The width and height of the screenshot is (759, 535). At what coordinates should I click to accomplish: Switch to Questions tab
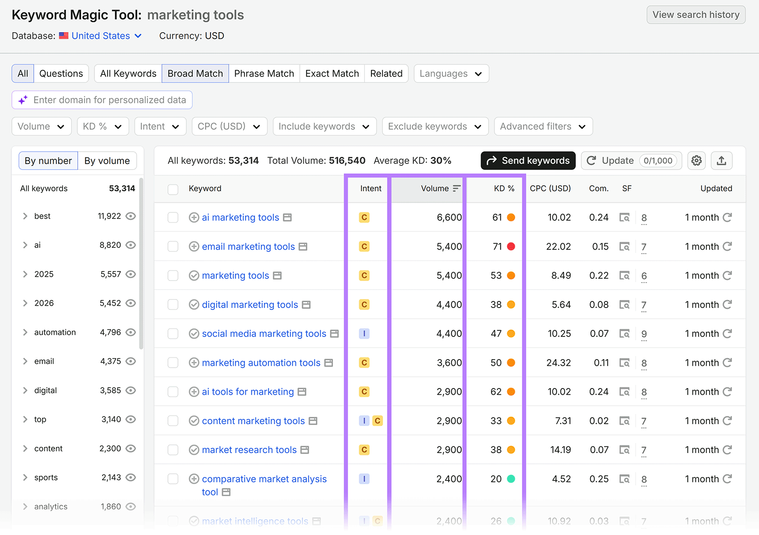(61, 73)
